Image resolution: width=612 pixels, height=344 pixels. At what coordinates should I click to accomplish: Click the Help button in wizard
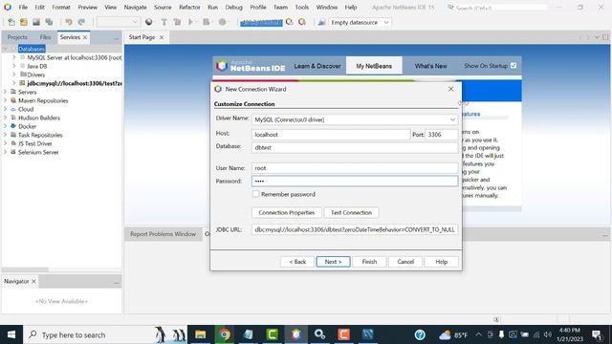click(442, 262)
